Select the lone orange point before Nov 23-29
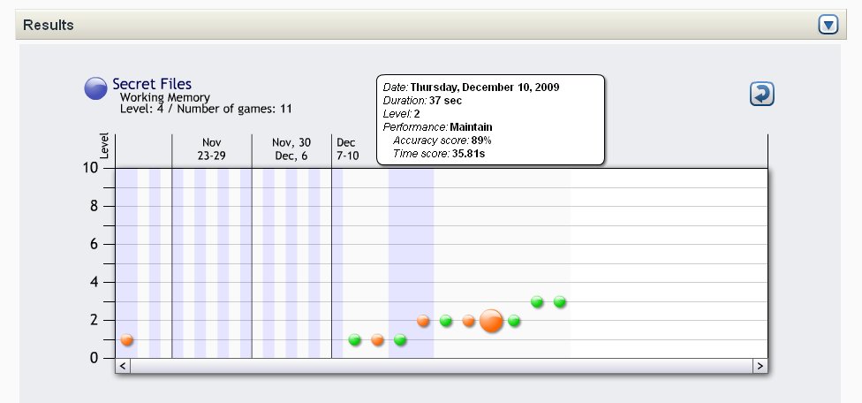Viewport: 862px width, 403px height. coord(127,339)
